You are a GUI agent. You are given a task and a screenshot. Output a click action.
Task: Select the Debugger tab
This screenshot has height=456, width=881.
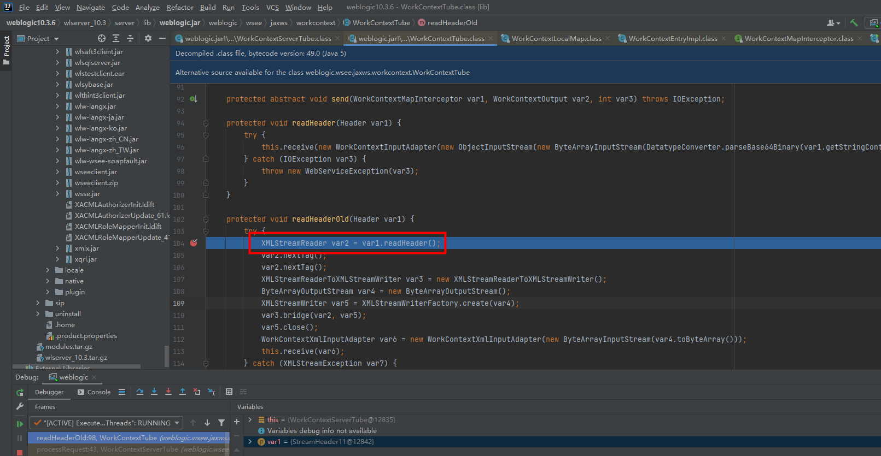[x=49, y=392]
